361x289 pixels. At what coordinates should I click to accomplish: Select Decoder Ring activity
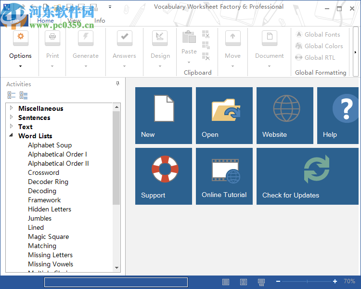pyautogui.click(x=48, y=182)
